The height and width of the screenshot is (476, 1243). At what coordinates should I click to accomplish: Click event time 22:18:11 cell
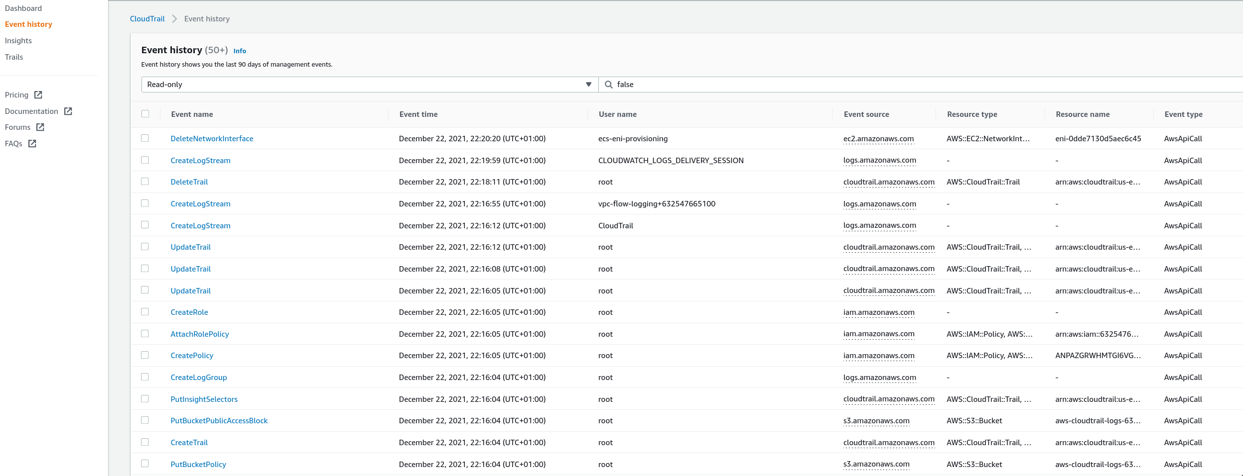click(472, 182)
